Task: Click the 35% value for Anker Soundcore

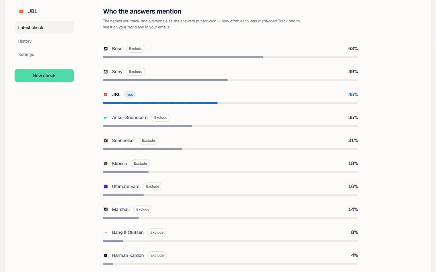Action: pos(353,118)
